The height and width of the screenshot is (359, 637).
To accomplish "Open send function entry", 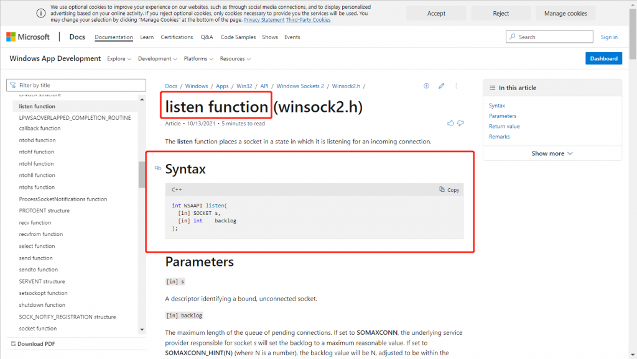I will 35,258.
